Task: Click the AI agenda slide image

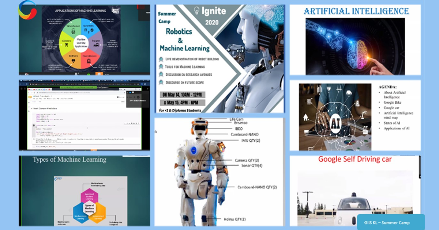Action: [x=335, y=117]
